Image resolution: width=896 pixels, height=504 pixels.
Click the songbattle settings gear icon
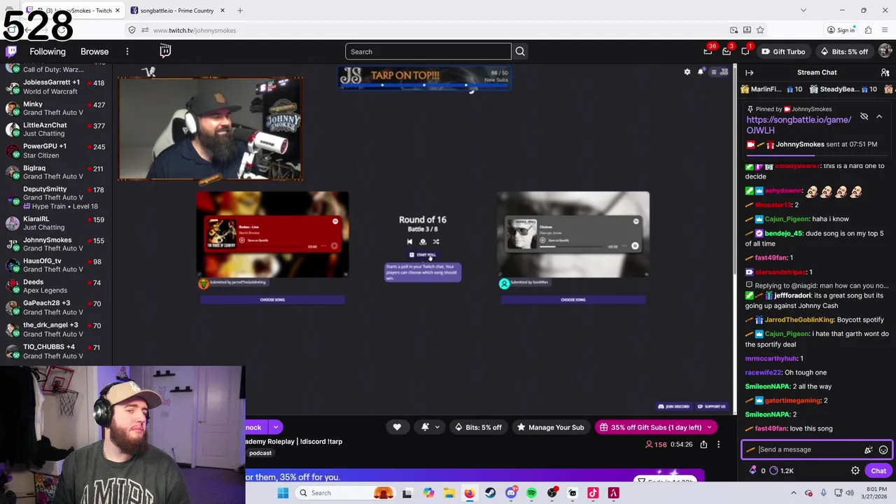687,72
